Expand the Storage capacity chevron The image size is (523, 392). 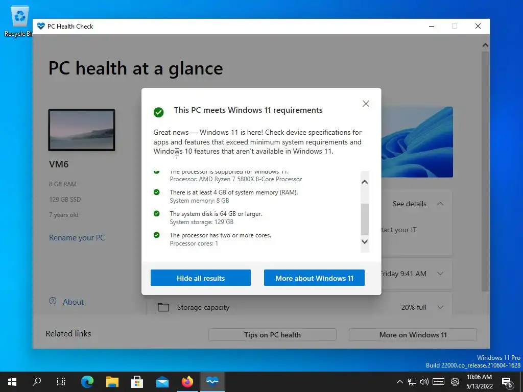pos(440,307)
